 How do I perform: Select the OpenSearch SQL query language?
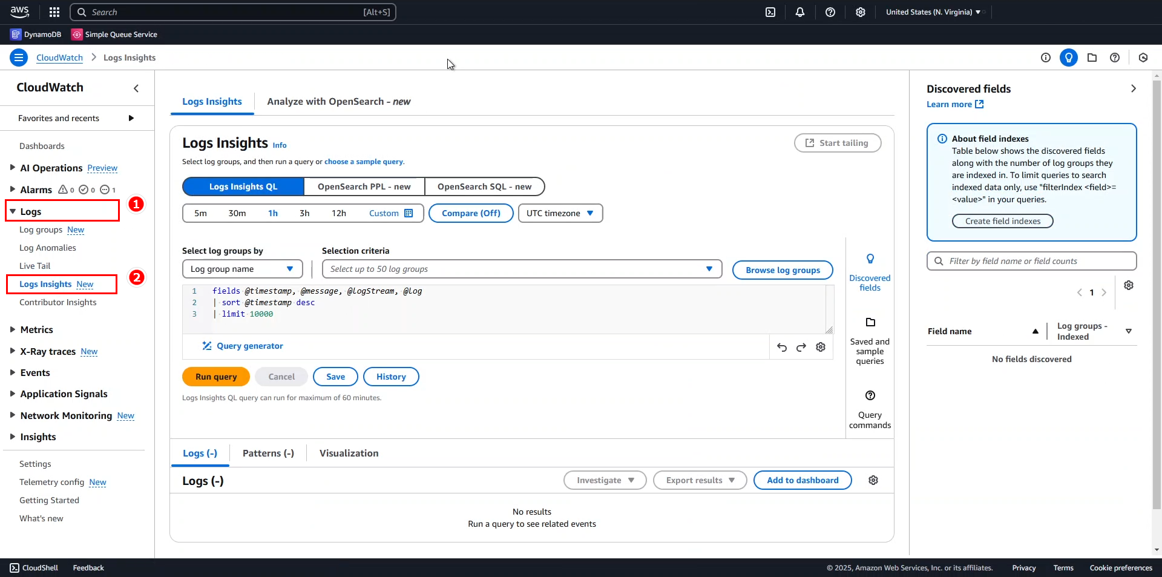coord(484,186)
